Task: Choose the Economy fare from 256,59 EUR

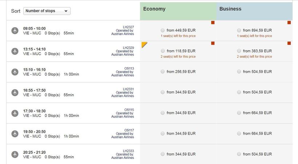Action: [162, 72]
